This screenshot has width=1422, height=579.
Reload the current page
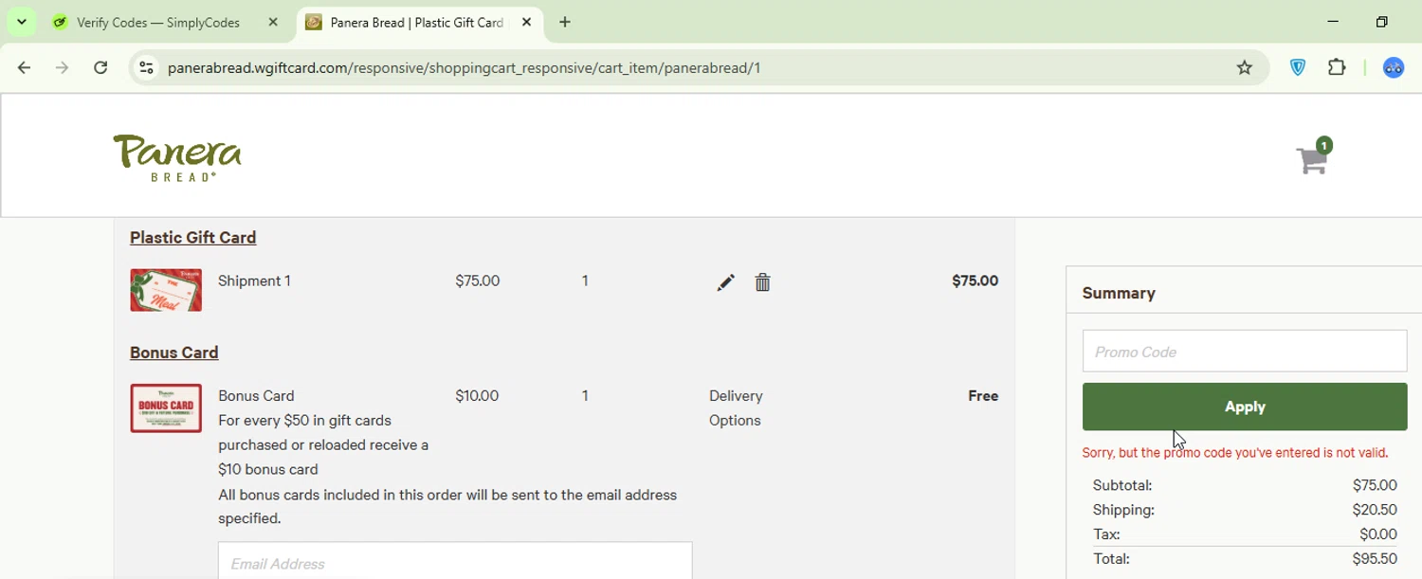(100, 67)
